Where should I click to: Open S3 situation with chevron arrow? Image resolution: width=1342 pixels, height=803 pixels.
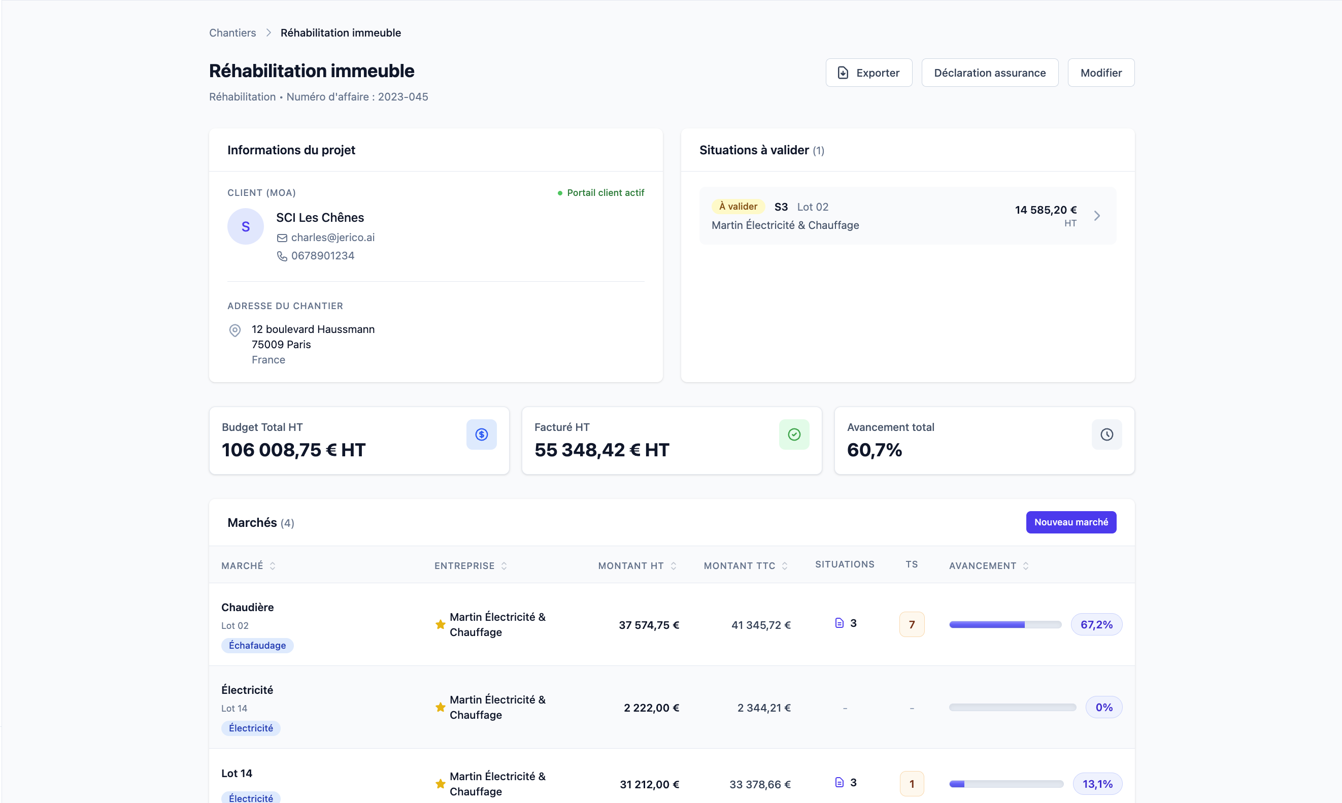click(1097, 216)
